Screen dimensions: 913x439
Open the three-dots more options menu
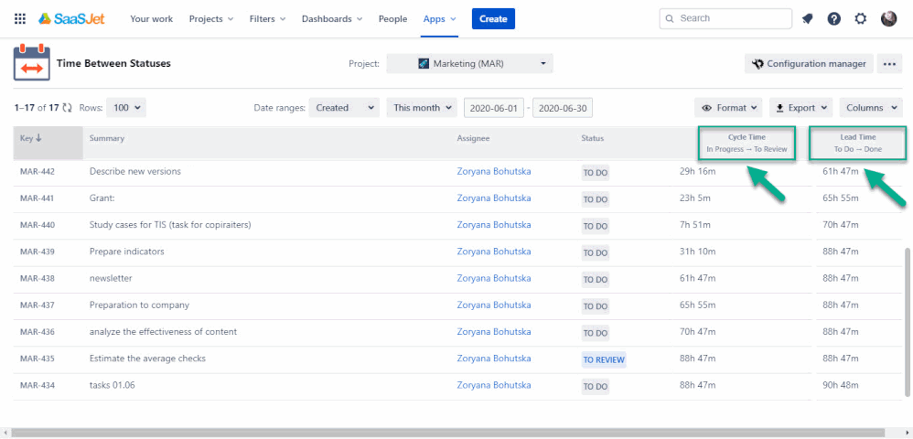(889, 64)
